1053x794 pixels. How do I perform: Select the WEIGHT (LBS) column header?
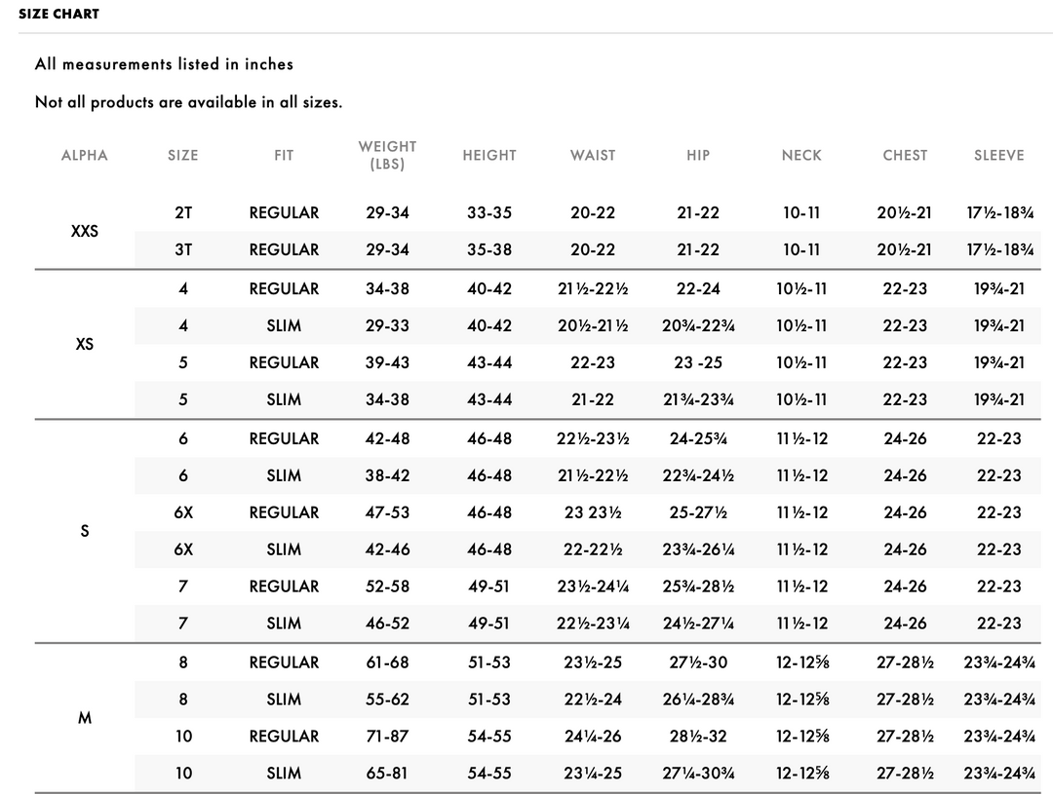[387, 155]
